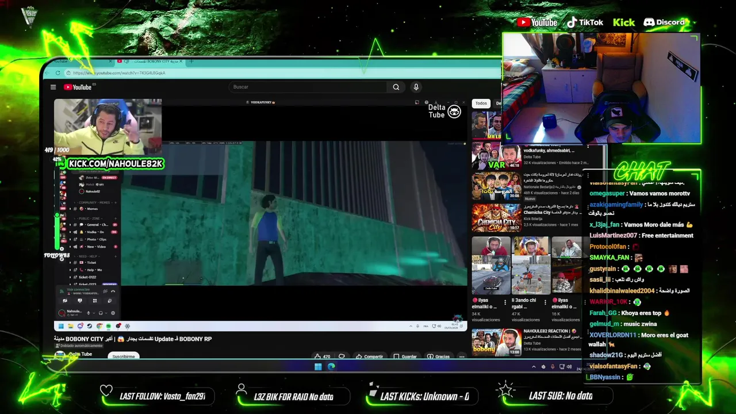Send thanks with Gracias button
The width and height of the screenshot is (736, 414).
click(438, 356)
